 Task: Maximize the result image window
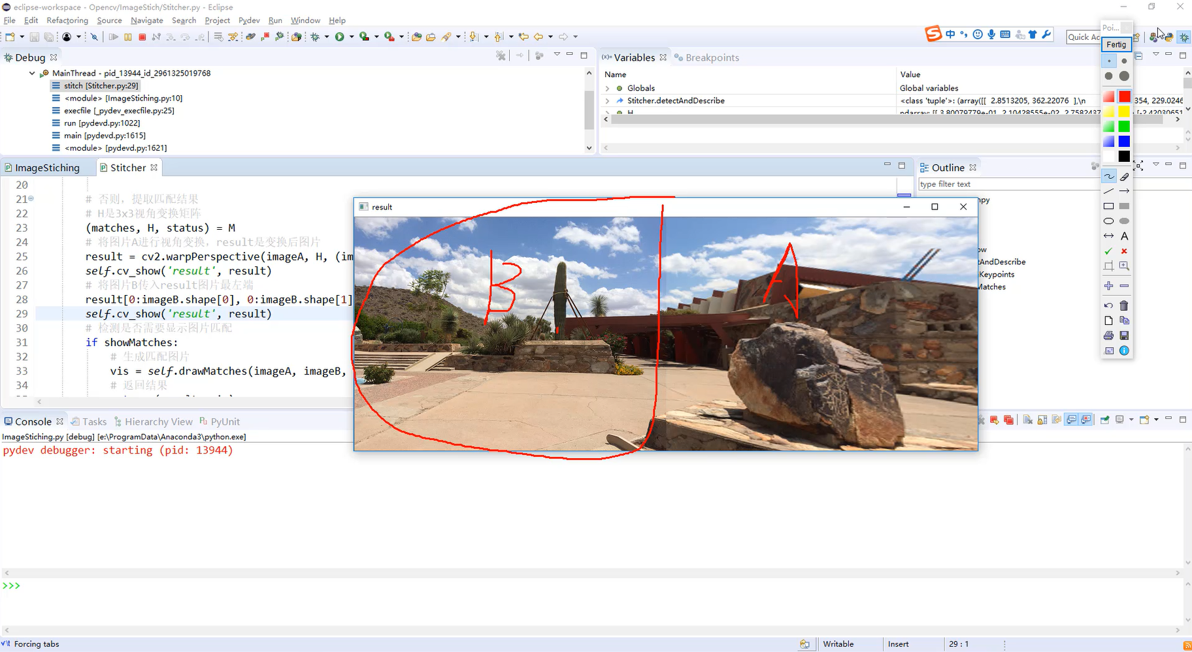pyautogui.click(x=935, y=207)
